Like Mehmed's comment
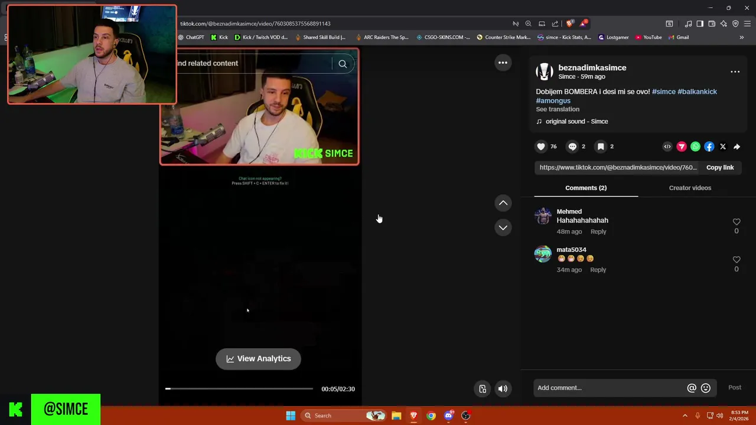The width and height of the screenshot is (756, 425). (737, 222)
